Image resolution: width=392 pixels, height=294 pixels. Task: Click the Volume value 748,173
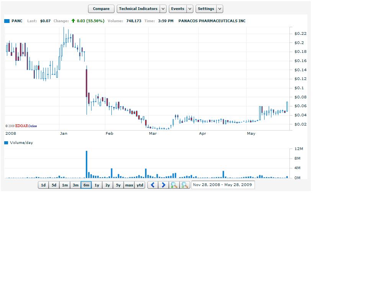134,21
